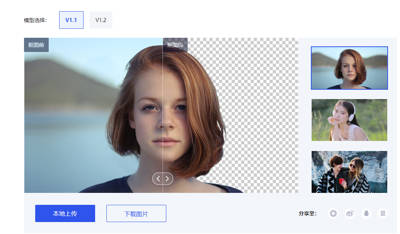The image size is (400, 234).
Task: Click the pill-shaped before/after slider handle
Action: (x=163, y=179)
